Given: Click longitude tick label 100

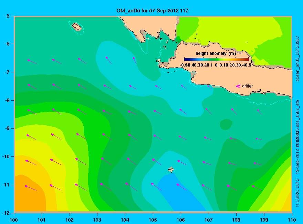Looking at the screenshot, I should (x=14, y=220).
